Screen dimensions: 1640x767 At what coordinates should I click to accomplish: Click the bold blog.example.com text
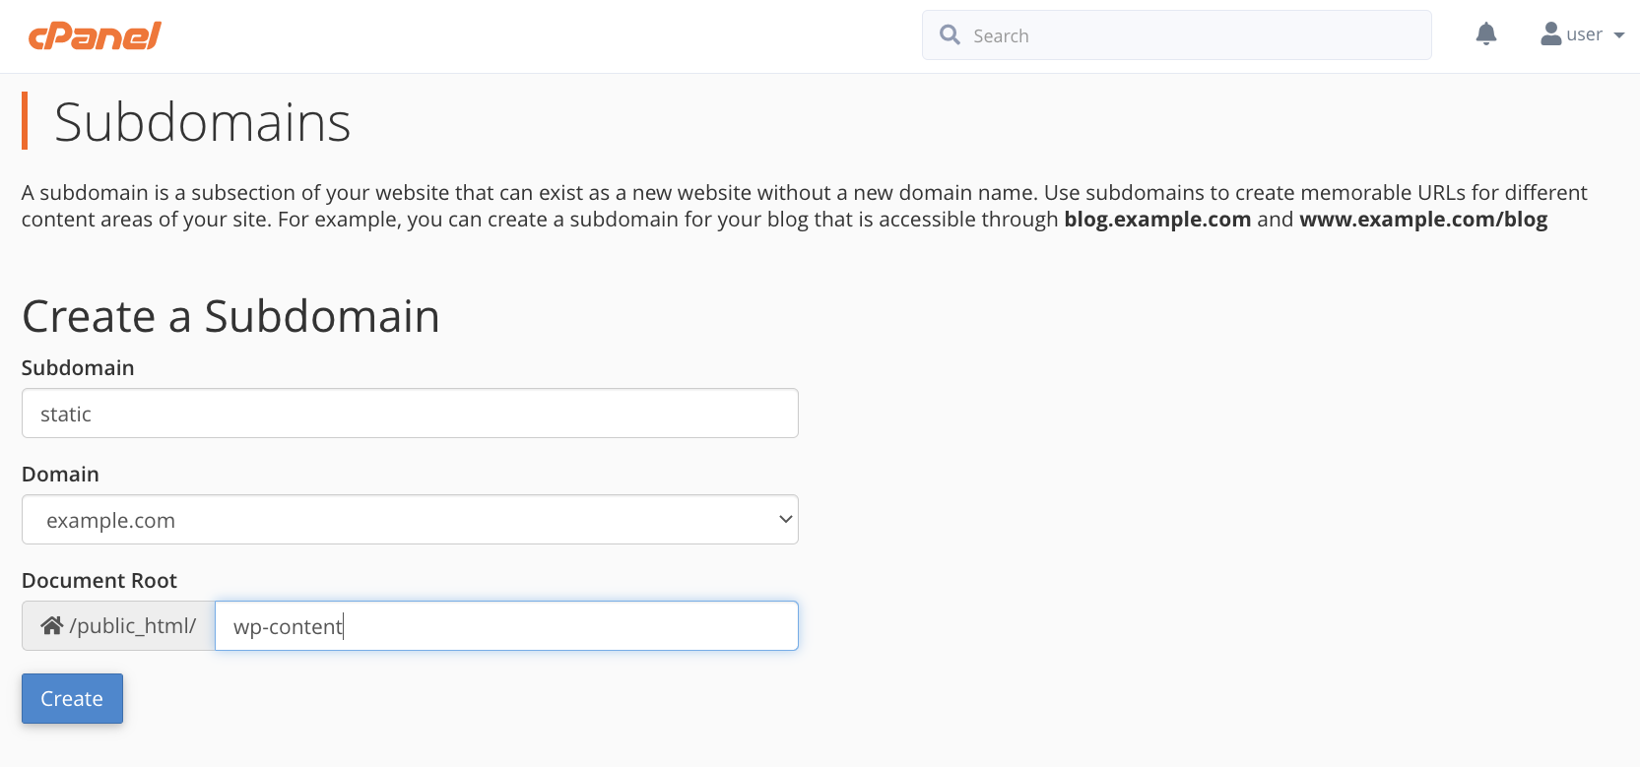(x=1156, y=220)
